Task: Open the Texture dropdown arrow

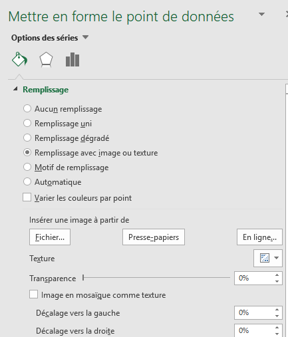Action: coord(276,258)
